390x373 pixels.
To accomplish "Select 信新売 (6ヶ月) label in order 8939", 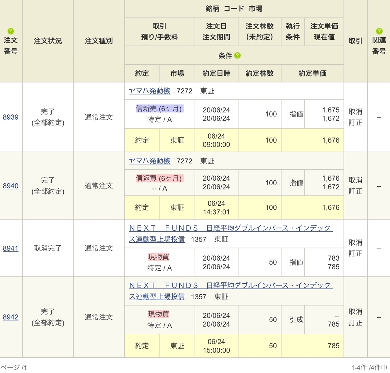I will 159,109.
